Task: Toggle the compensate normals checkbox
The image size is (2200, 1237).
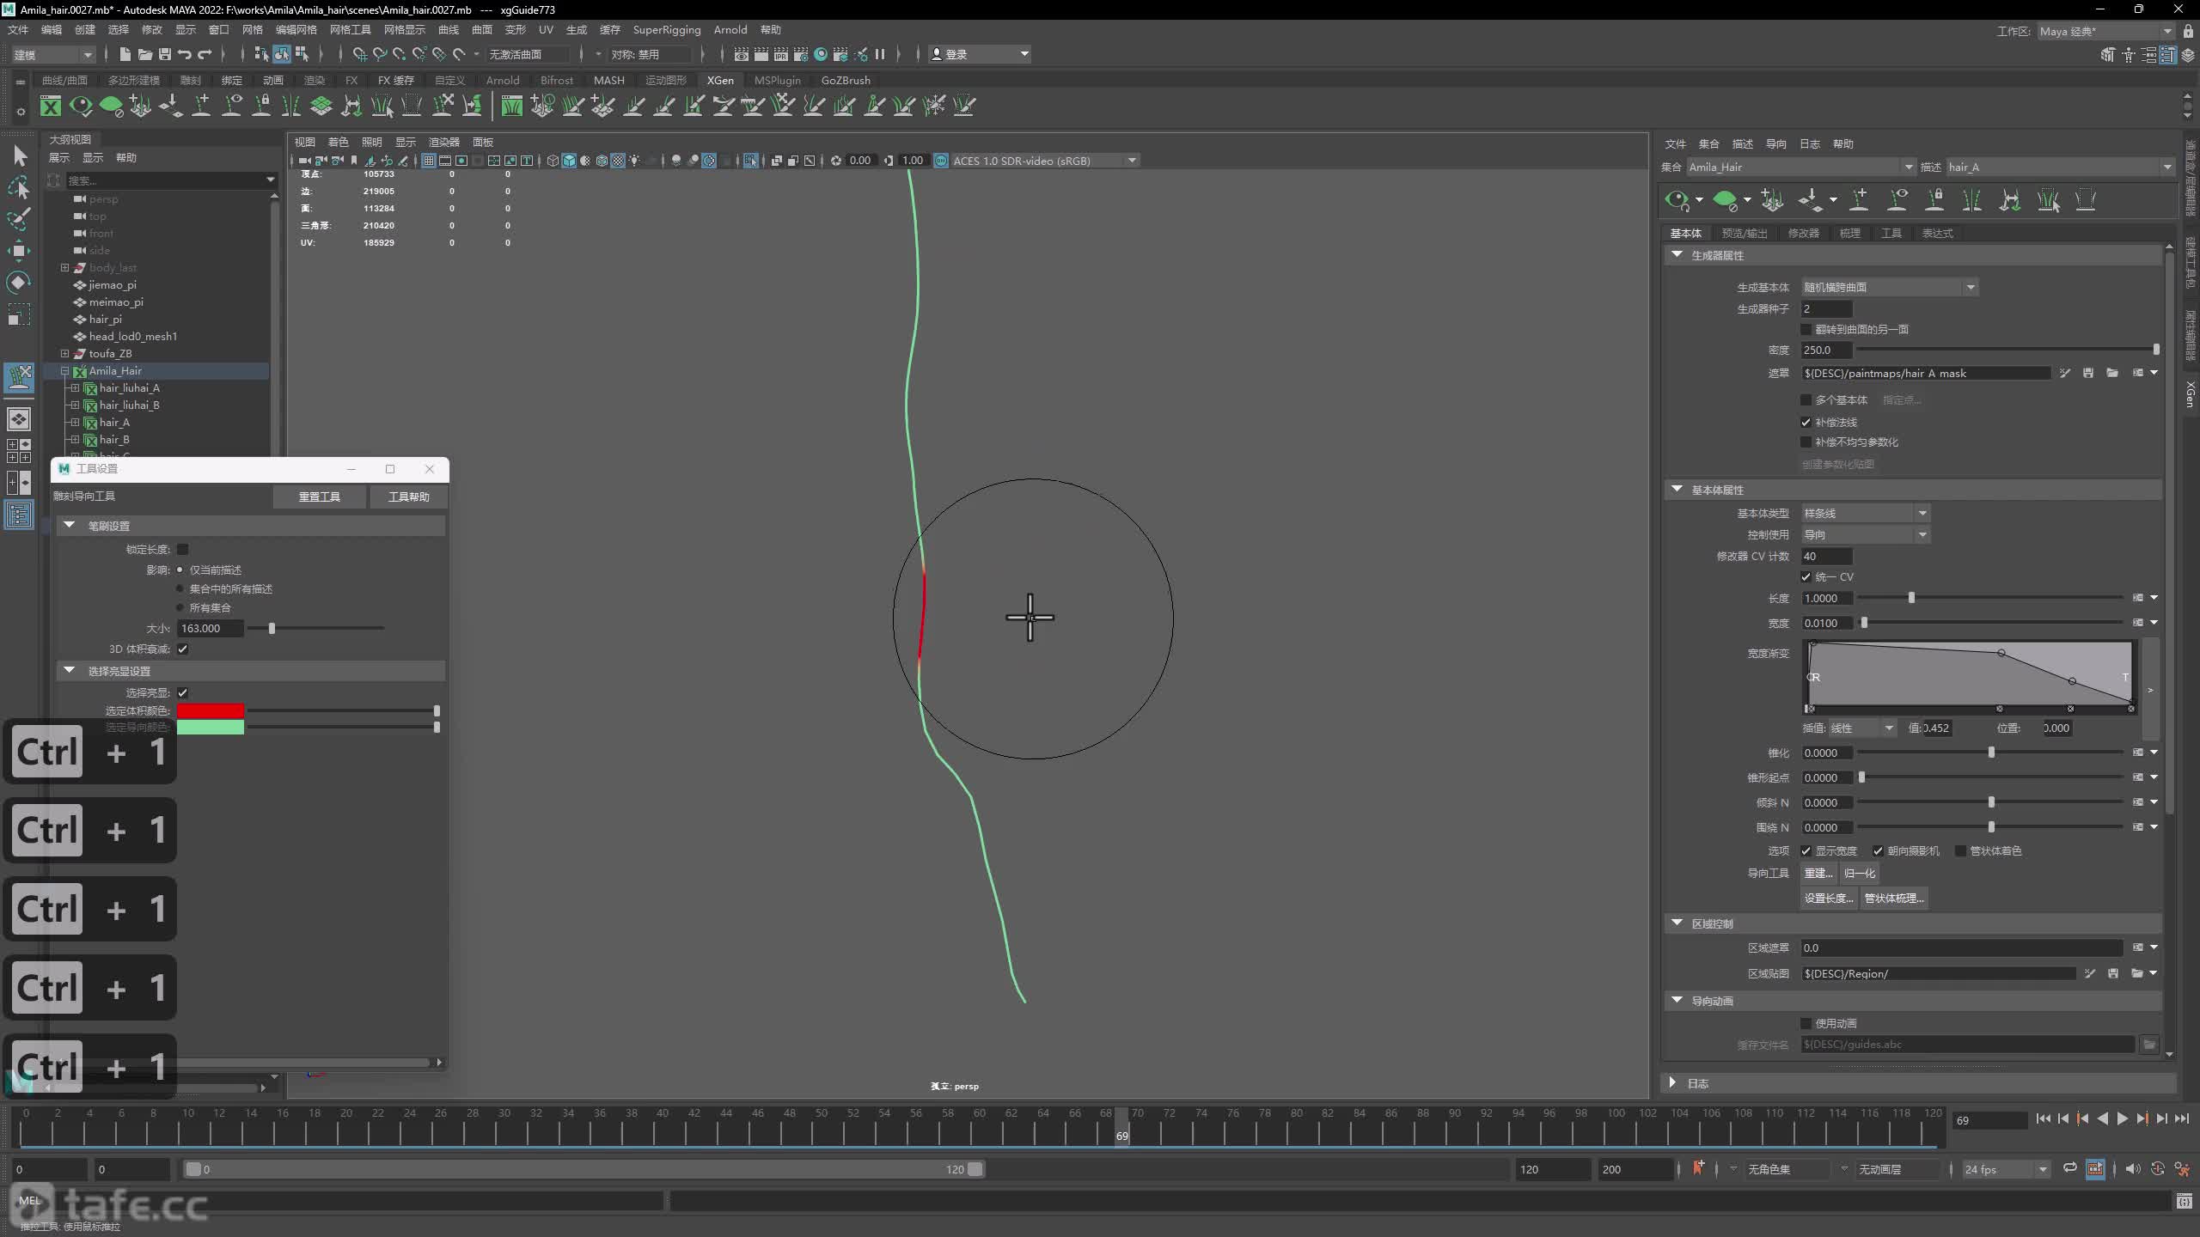Action: (x=1806, y=422)
